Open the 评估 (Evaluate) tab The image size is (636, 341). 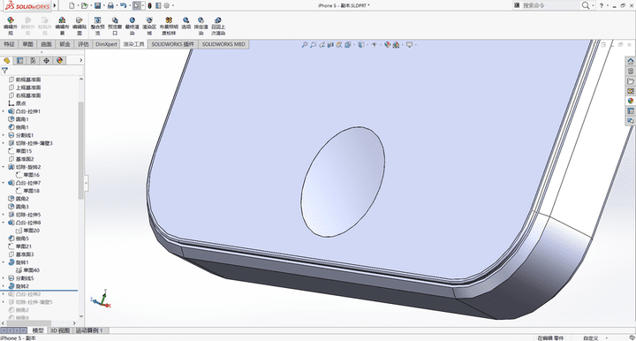[83, 44]
